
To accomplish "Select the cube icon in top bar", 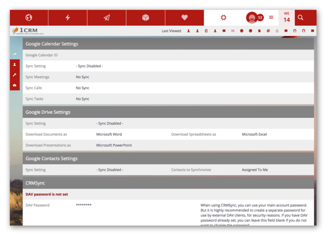I will [x=146, y=18].
